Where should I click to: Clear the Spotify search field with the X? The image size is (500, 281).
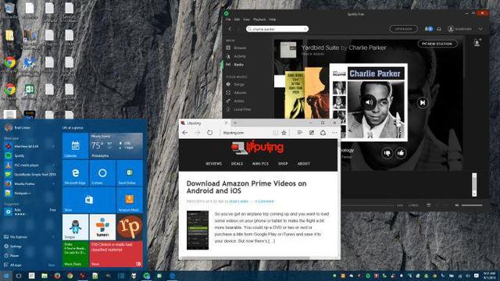pos(305,29)
